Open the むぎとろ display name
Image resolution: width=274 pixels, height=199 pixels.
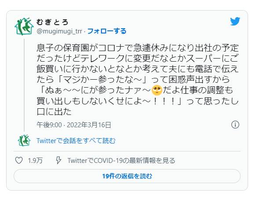52,22
